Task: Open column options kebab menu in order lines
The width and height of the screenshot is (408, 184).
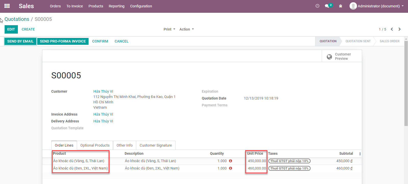Action: pos(360,154)
